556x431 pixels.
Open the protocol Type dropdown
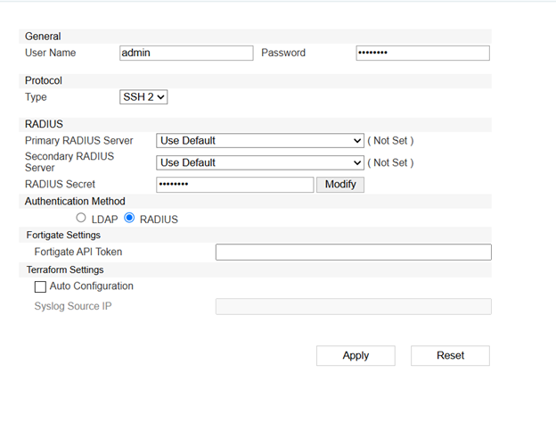tap(143, 96)
